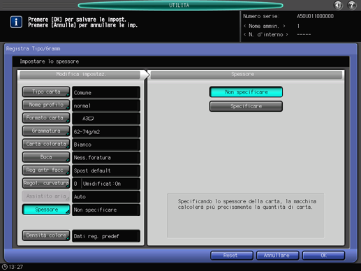
Task: Click the Spessore panel header
Action: click(x=246, y=75)
